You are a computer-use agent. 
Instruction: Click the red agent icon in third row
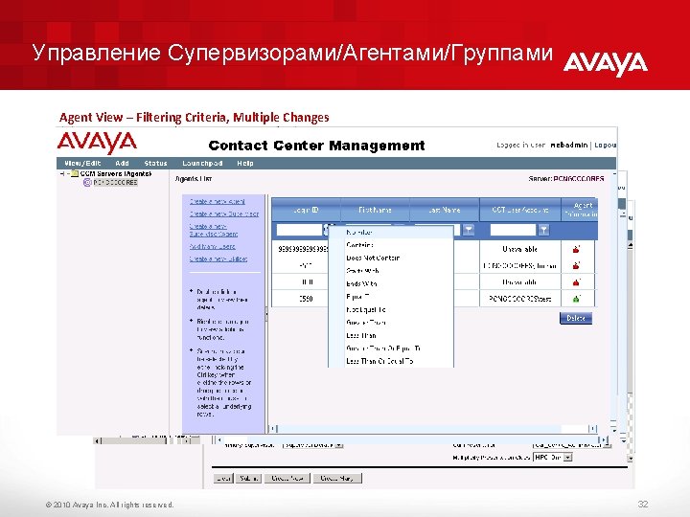click(x=577, y=282)
